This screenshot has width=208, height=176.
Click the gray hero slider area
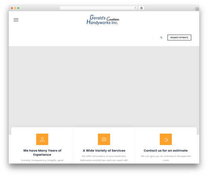coord(104,87)
